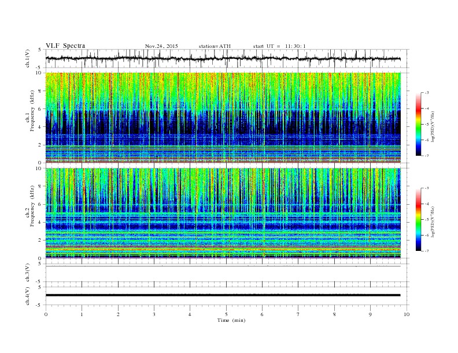Image resolution: width=458 pixels, height=353 pixels.
Task: Click the "-3" tick on upper color bar
Action: 426,93
